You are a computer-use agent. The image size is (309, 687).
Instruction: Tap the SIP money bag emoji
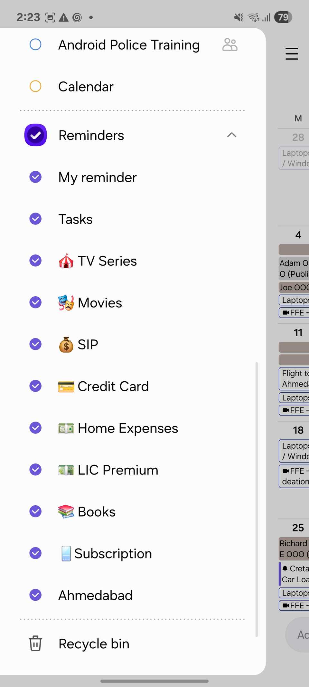tap(66, 345)
